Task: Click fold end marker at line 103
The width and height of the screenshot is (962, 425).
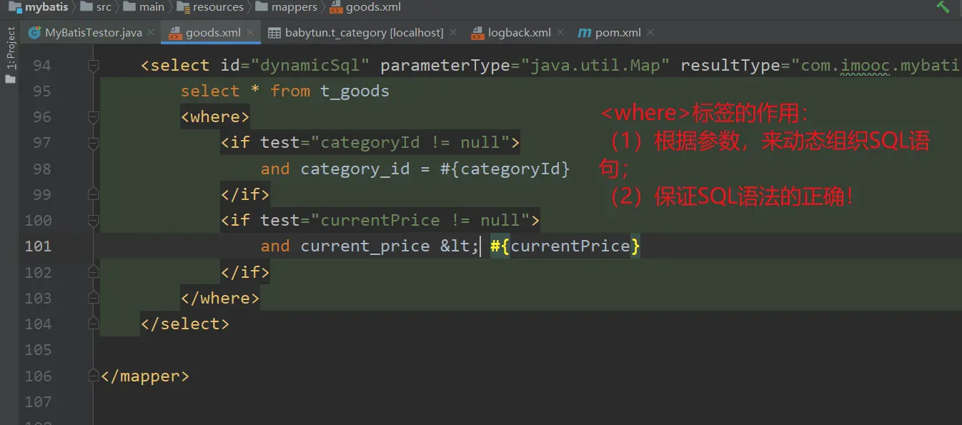Action: point(93,298)
